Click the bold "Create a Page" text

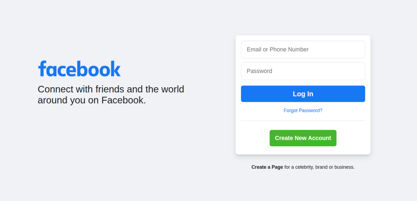267,167
